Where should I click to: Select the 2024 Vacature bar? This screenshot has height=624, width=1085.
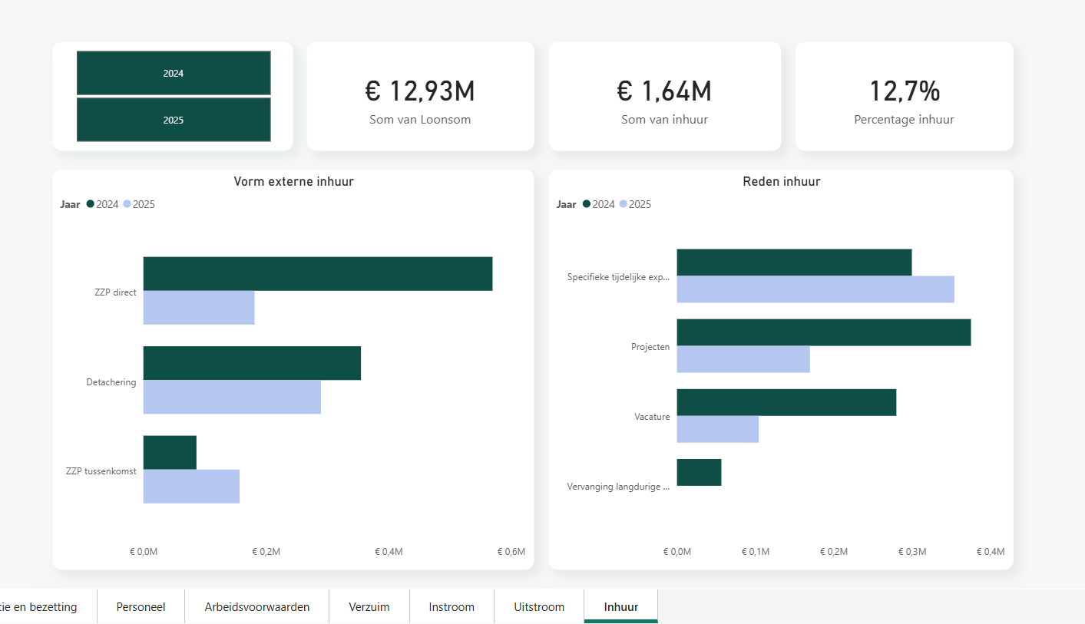click(786, 402)
